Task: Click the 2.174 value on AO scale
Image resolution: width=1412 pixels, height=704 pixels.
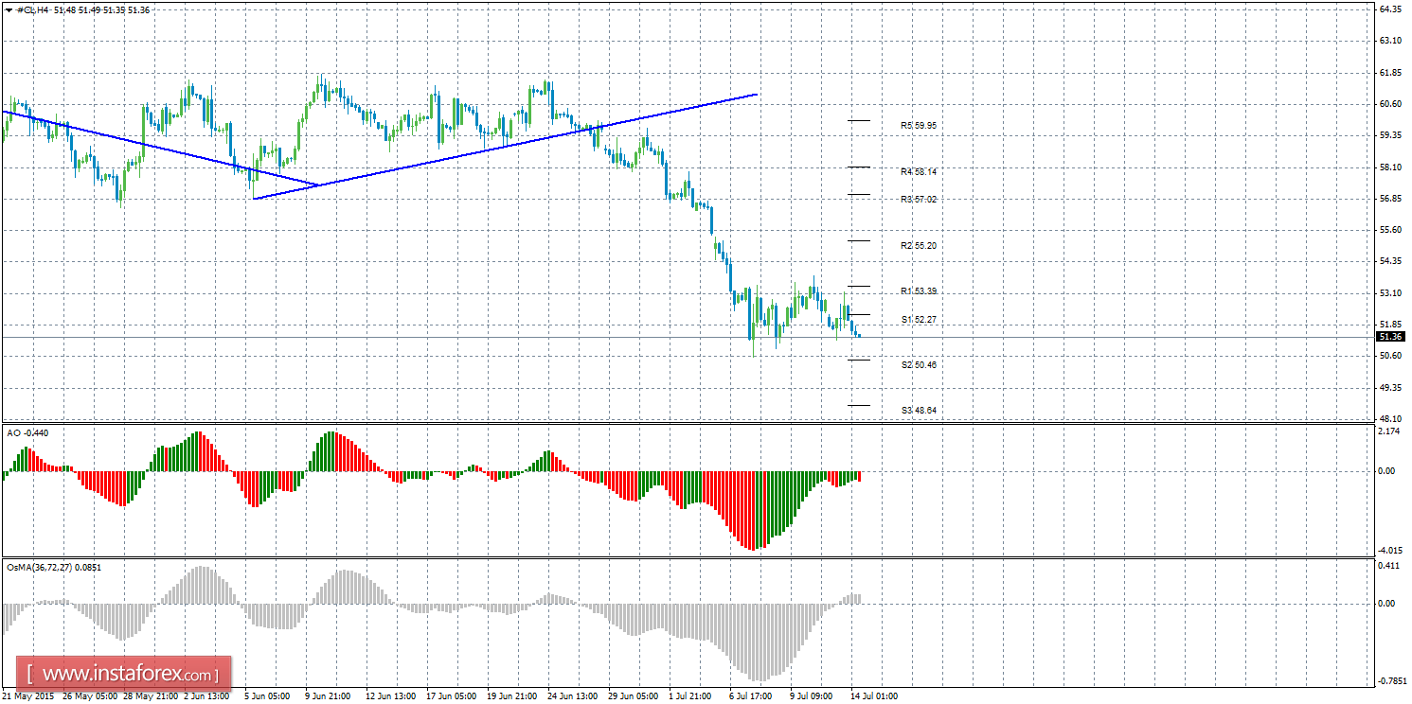Action: [x=1388, y=432]
